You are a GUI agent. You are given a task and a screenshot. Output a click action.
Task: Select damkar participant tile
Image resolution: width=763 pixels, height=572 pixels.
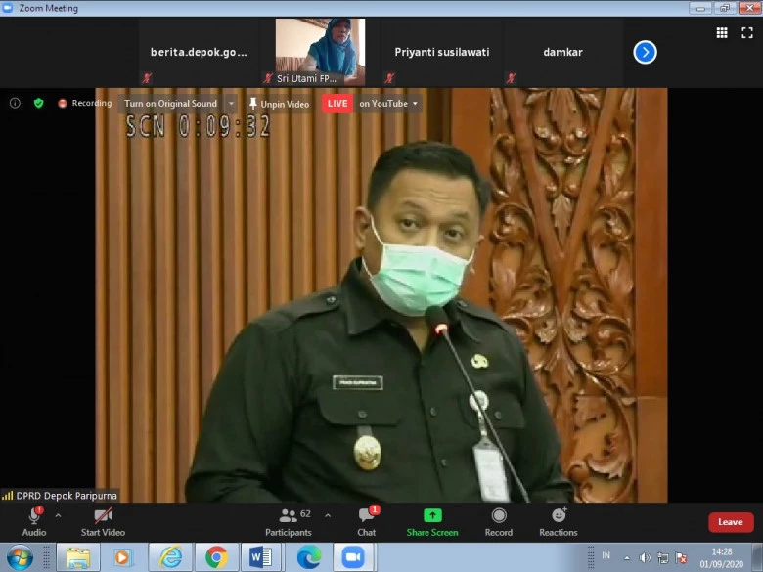tap(563, 52)
